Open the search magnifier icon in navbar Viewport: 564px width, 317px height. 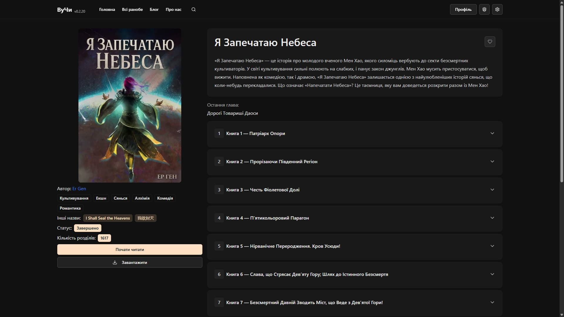(194, 9)
